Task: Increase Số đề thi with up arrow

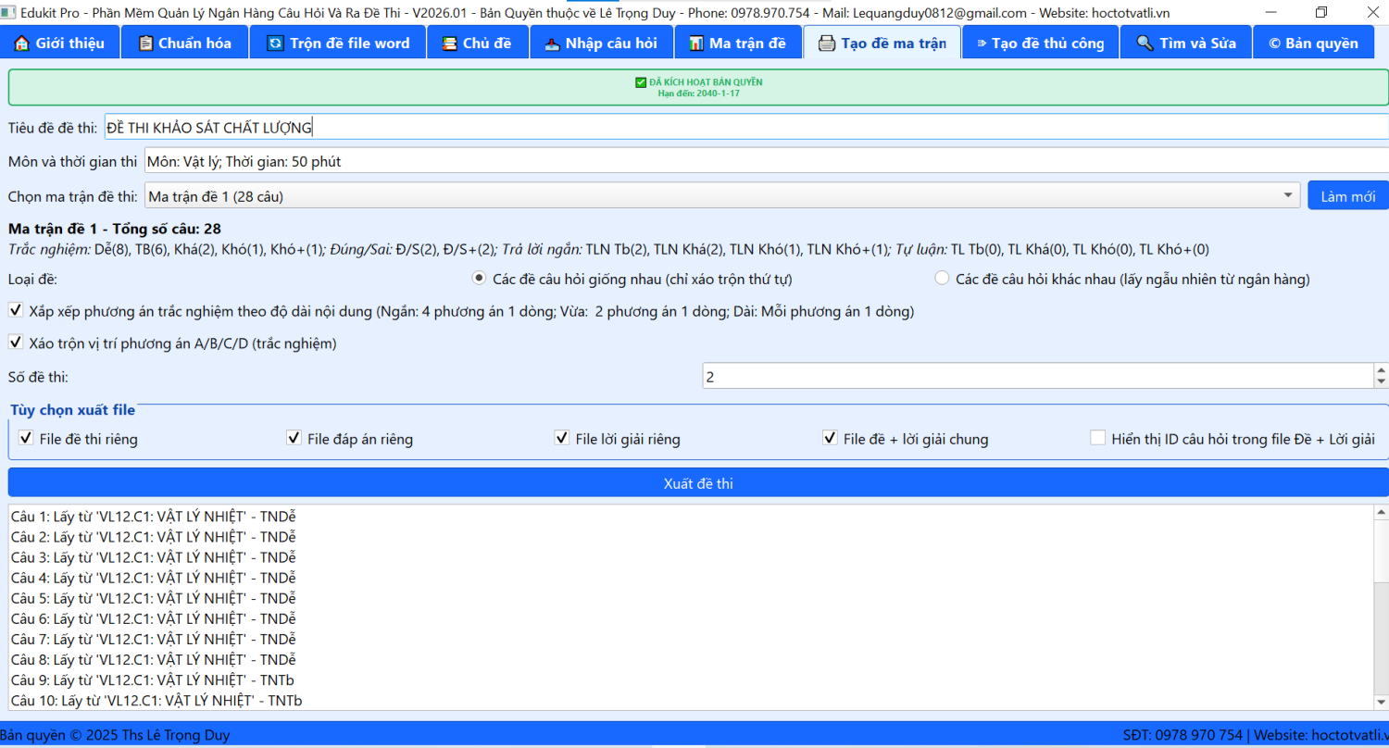Action: click(x=1381, y=370)
